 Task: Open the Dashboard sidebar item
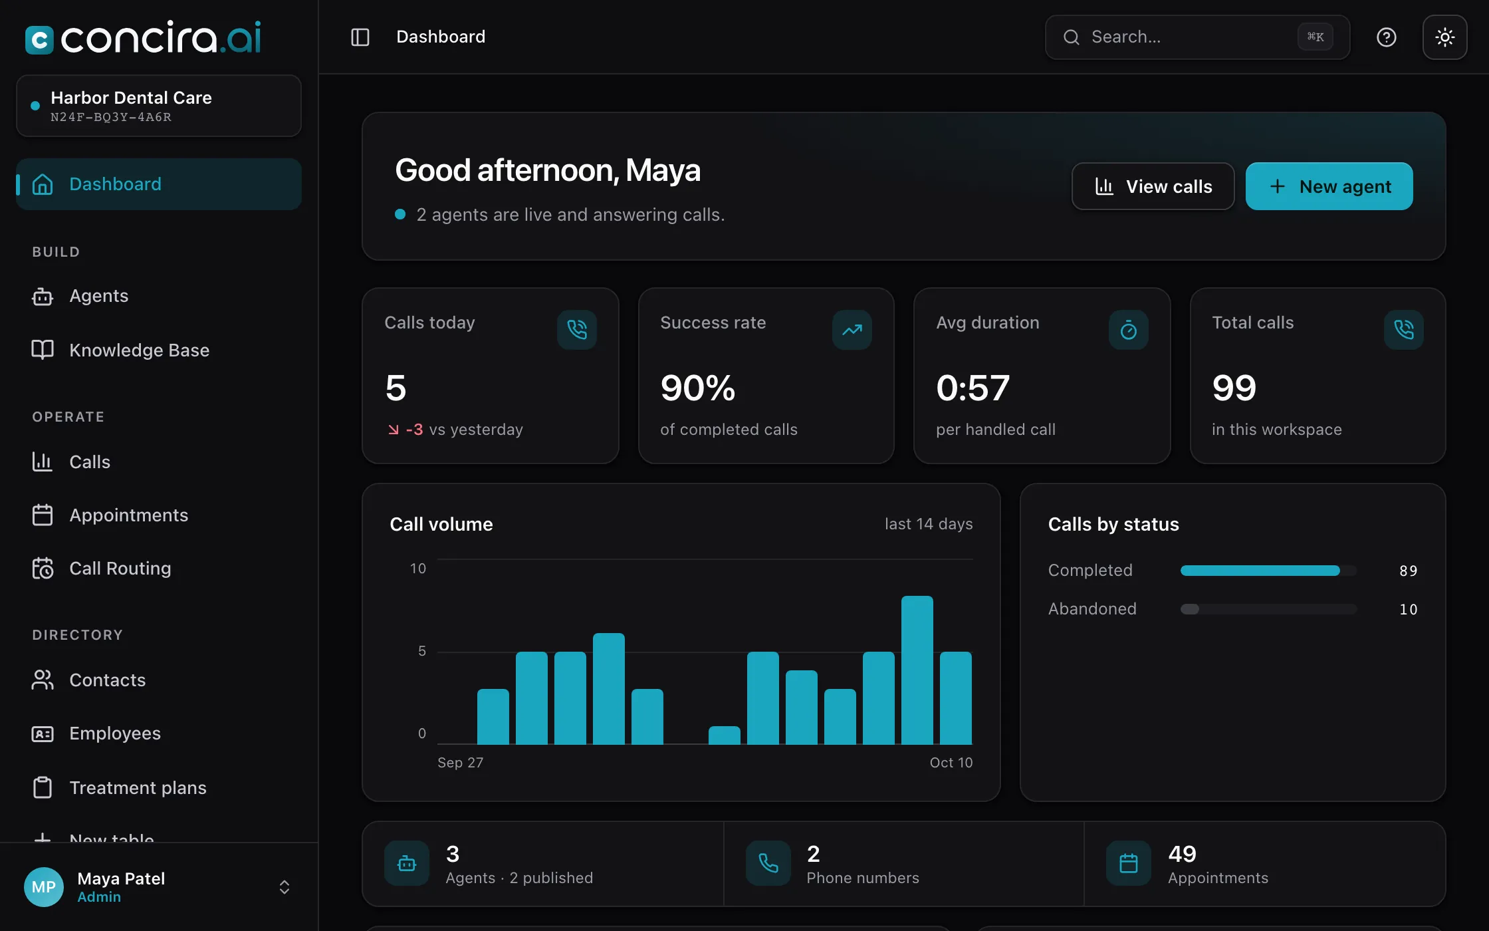coord(159,184)
